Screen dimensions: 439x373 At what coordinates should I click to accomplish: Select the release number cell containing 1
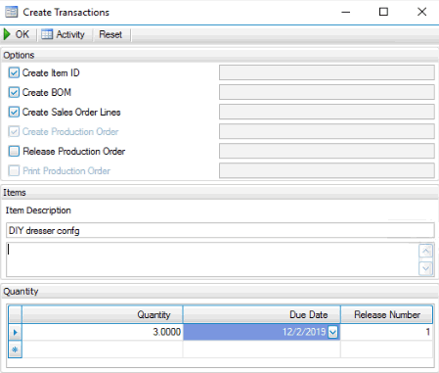tap(387, 332)
